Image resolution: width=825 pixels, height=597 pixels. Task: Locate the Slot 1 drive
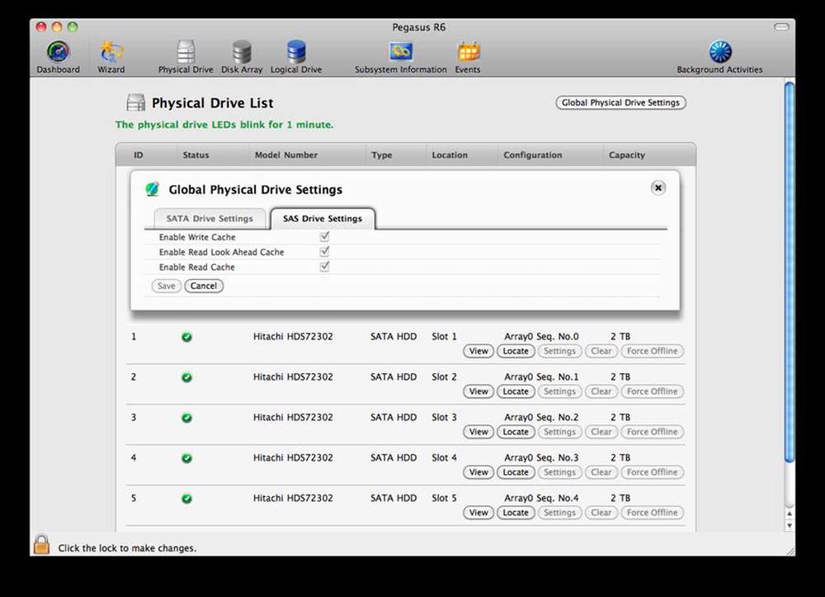[x=516, y=351]
